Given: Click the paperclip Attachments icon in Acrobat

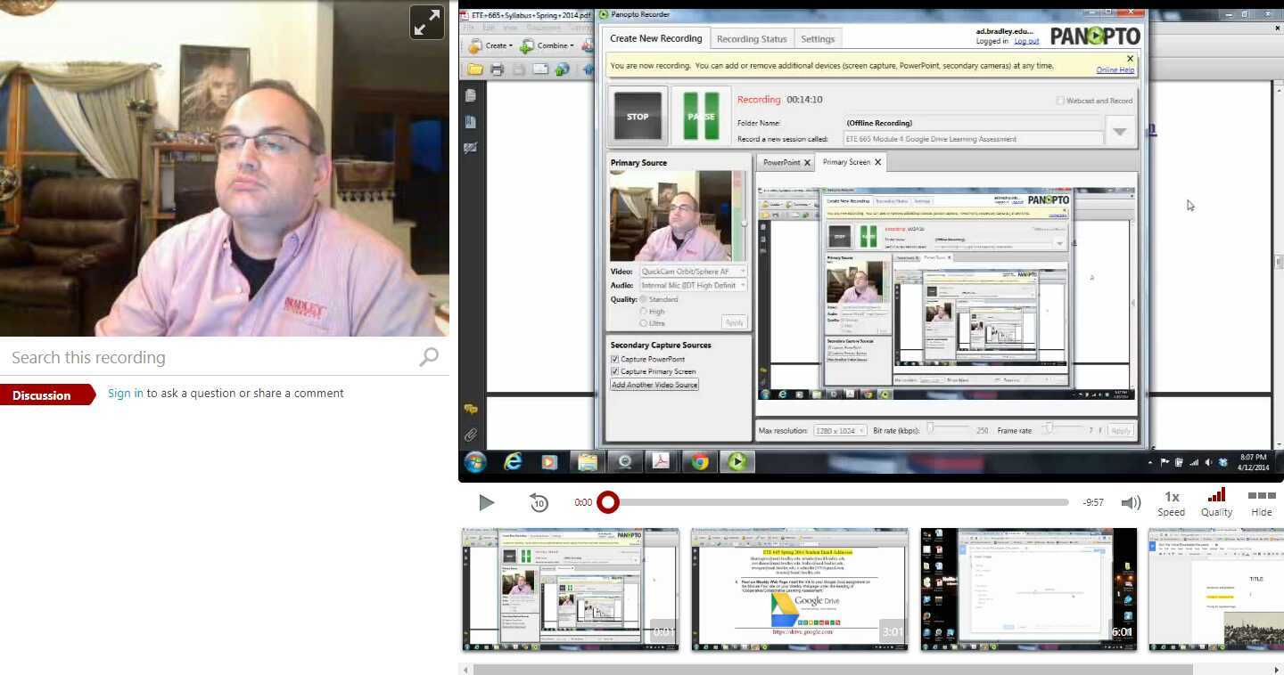Looking at the screenshot, I should [x=471, y=435].
